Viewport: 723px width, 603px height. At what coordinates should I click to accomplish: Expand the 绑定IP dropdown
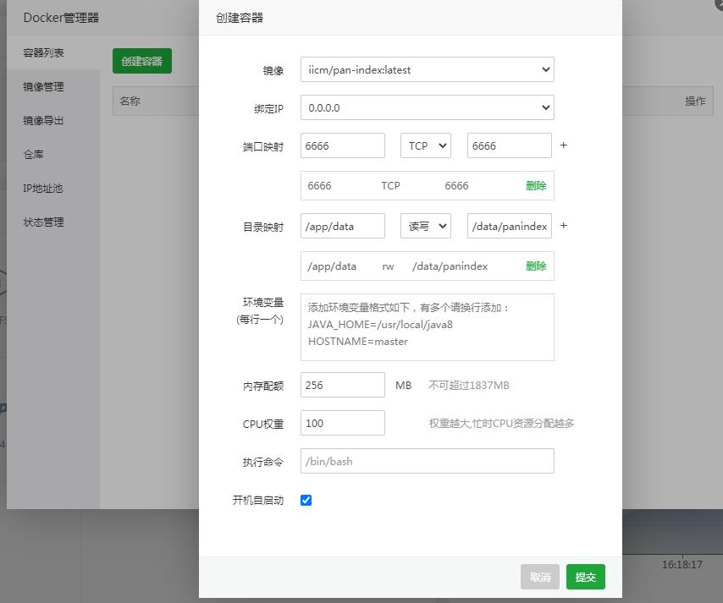click(x=427, y=107)
